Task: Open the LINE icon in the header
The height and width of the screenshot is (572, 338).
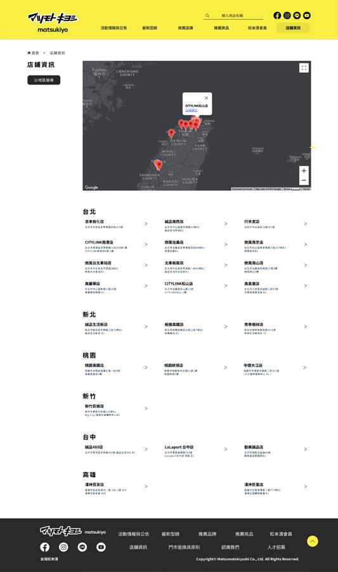Action: click(297, 15)
